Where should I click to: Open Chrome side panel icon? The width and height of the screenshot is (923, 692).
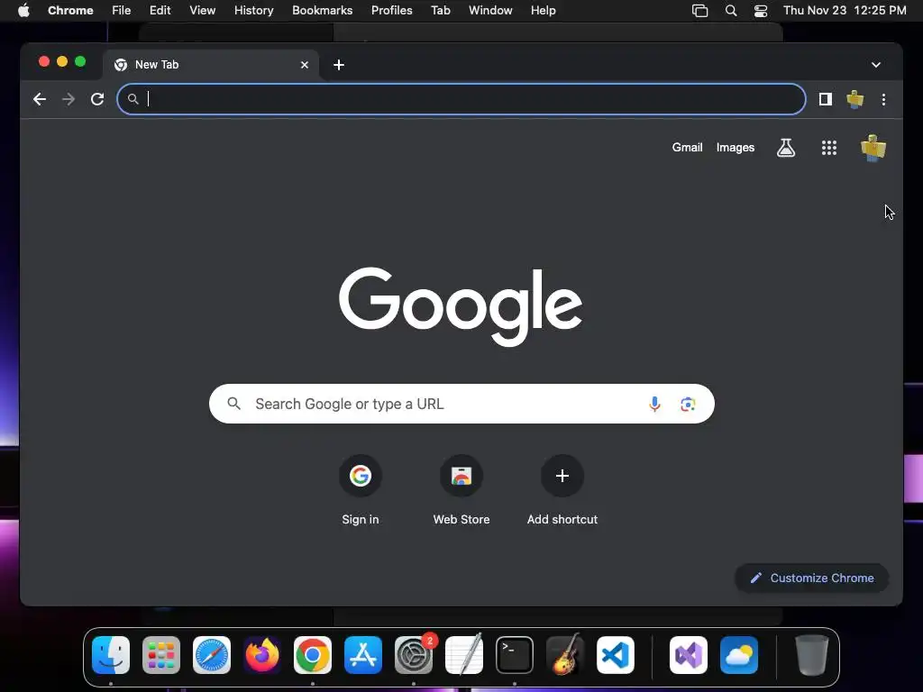tap(826, 99)
